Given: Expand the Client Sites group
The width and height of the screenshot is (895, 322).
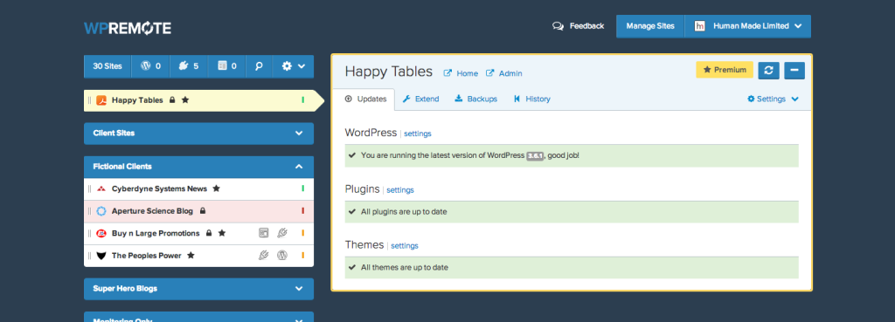Looking at the screenshot, I should pos(198,134).
